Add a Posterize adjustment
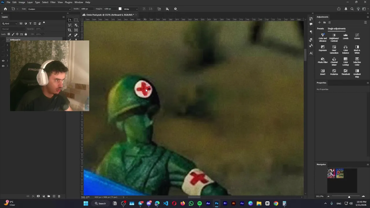This screenshot has height=208, width=370. (x=334, y=72)
